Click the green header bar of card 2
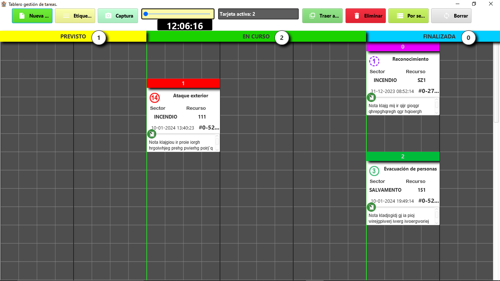This screenshot has height=281, width=500. (403, 157)
